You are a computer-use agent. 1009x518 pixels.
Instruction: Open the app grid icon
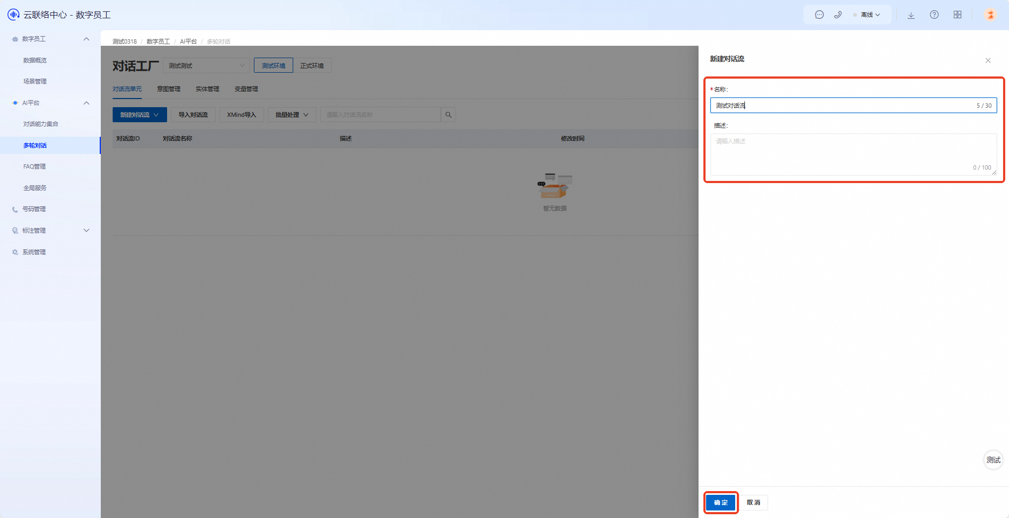click(957, 15)
